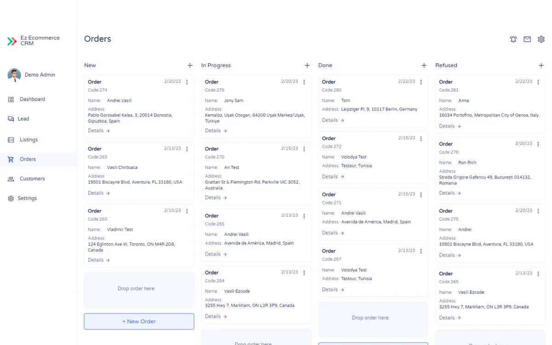
Task: Open Details of order Code:264
Action: (x=216, y=316)
